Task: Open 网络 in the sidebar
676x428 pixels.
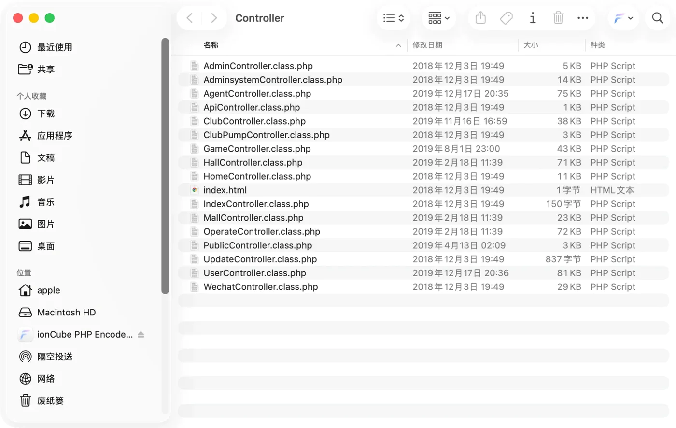Action: pyautogui.click(x=37, y=379)
